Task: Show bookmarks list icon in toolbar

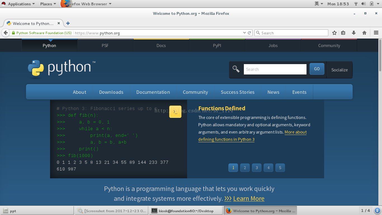Action: [x=343, y=33]
